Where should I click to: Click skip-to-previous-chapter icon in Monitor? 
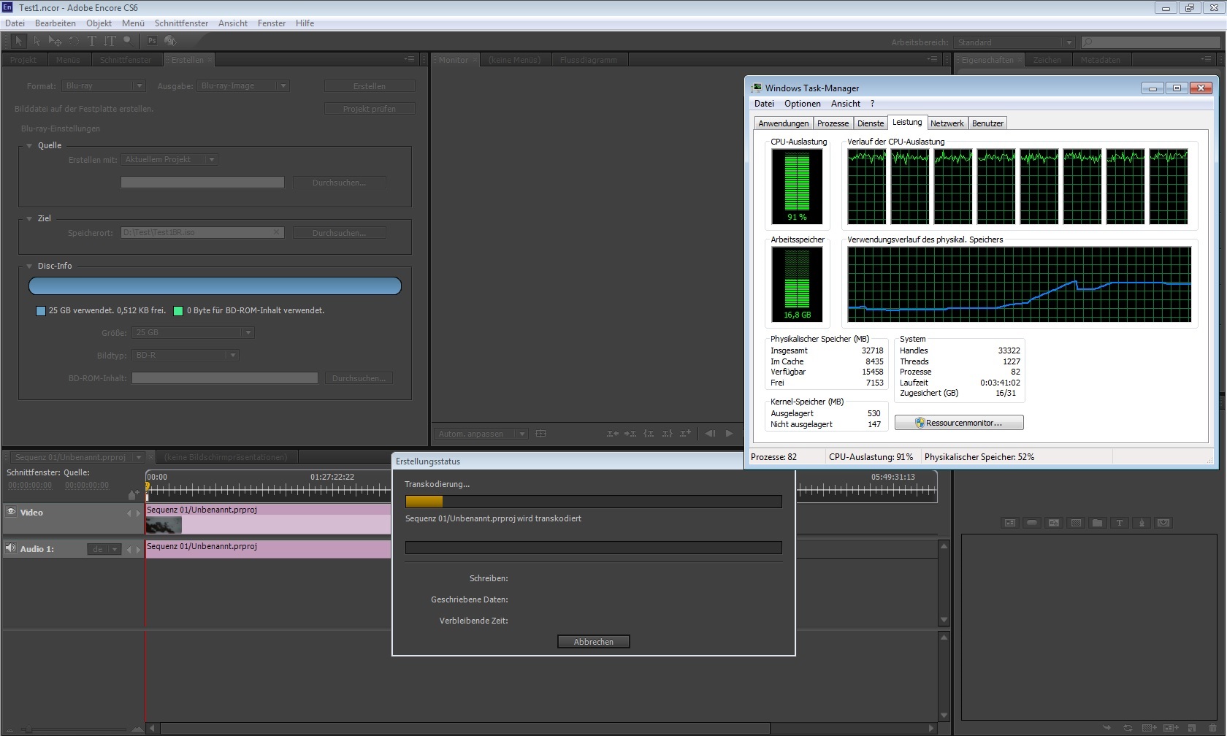point(612,434)
